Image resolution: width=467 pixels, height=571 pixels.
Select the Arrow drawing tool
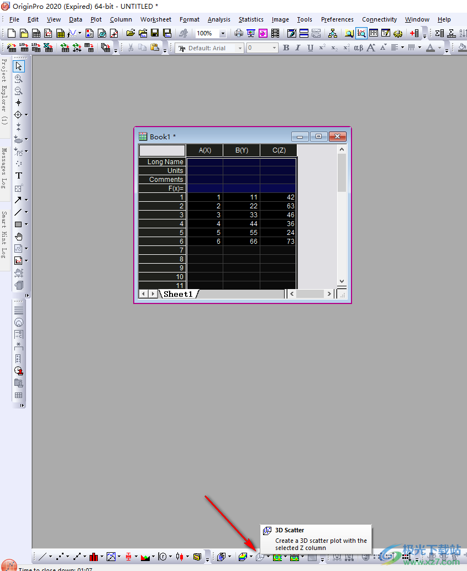click(18, 200)
